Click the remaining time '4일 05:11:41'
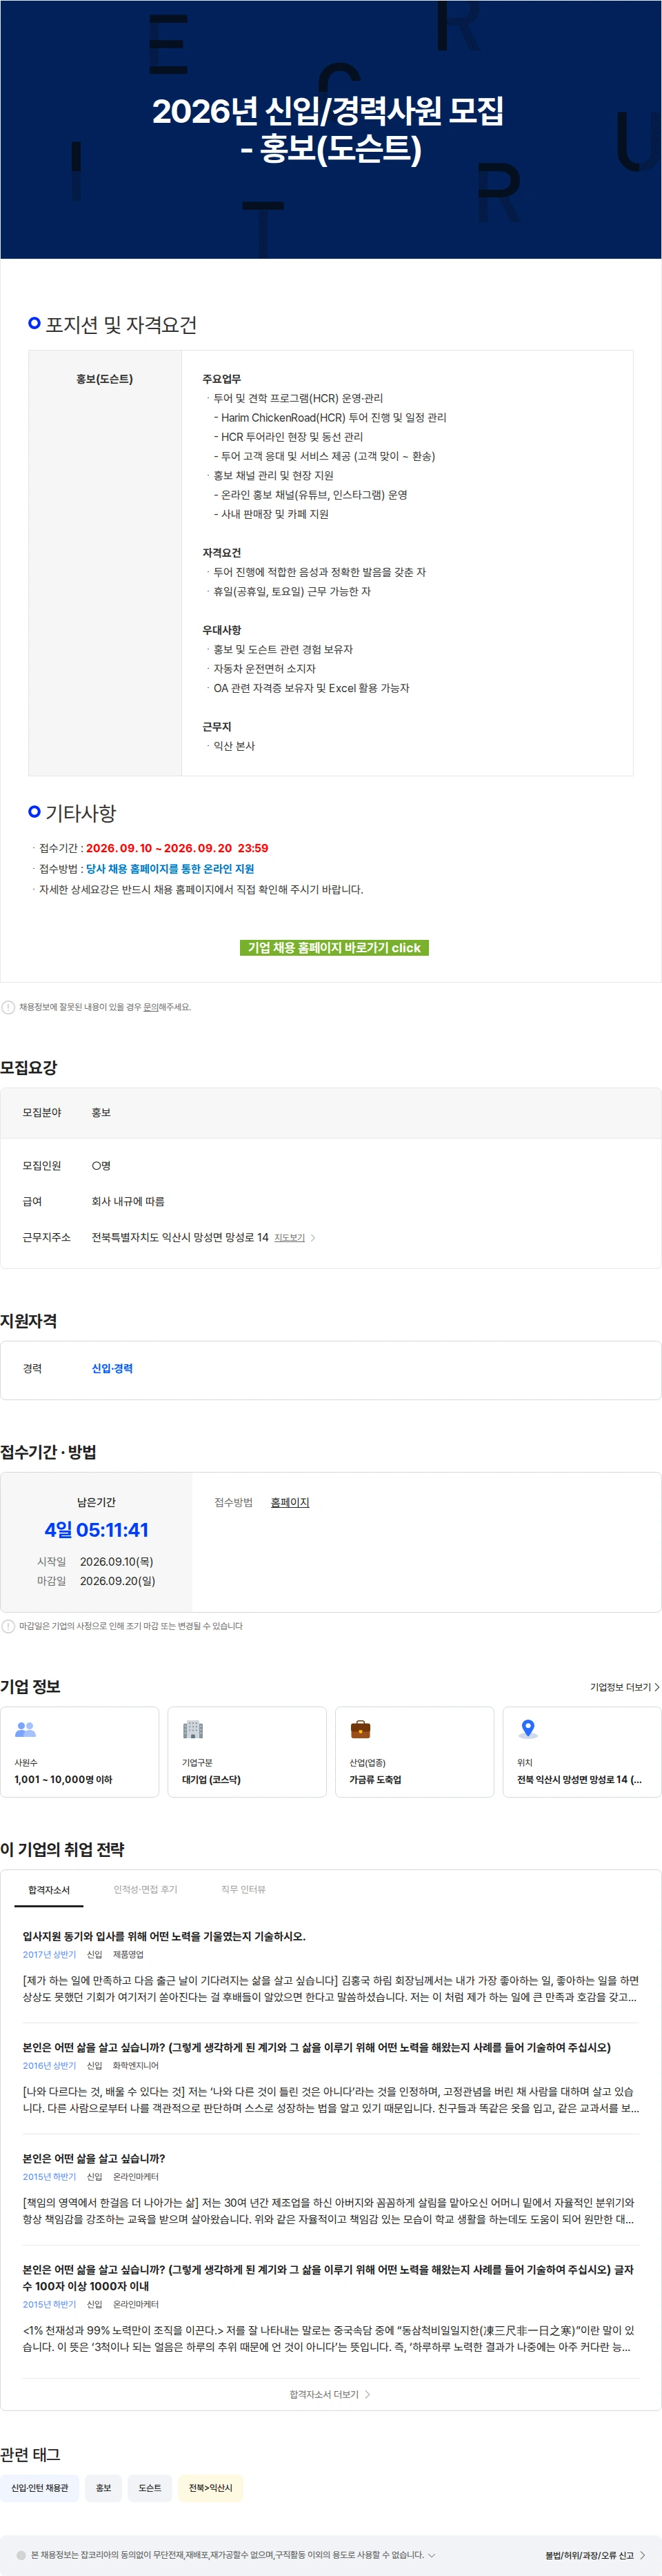 coord(96,1530)
